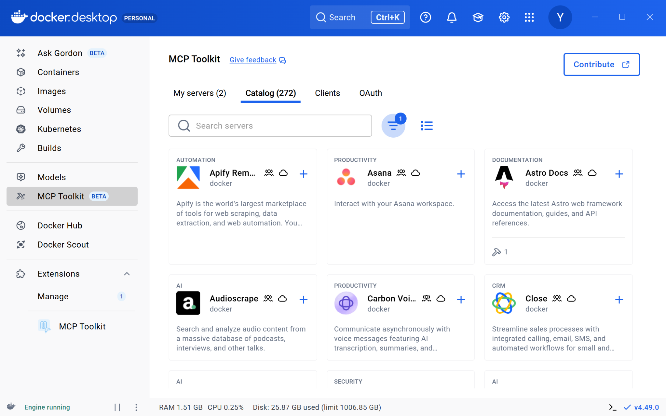Click the Contribute button
Viewport: 666px width, 416px height.
tap(601, 64)
